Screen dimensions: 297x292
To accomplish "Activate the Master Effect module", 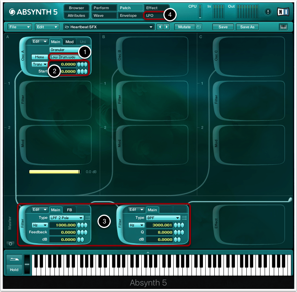I will pos(249,225).
